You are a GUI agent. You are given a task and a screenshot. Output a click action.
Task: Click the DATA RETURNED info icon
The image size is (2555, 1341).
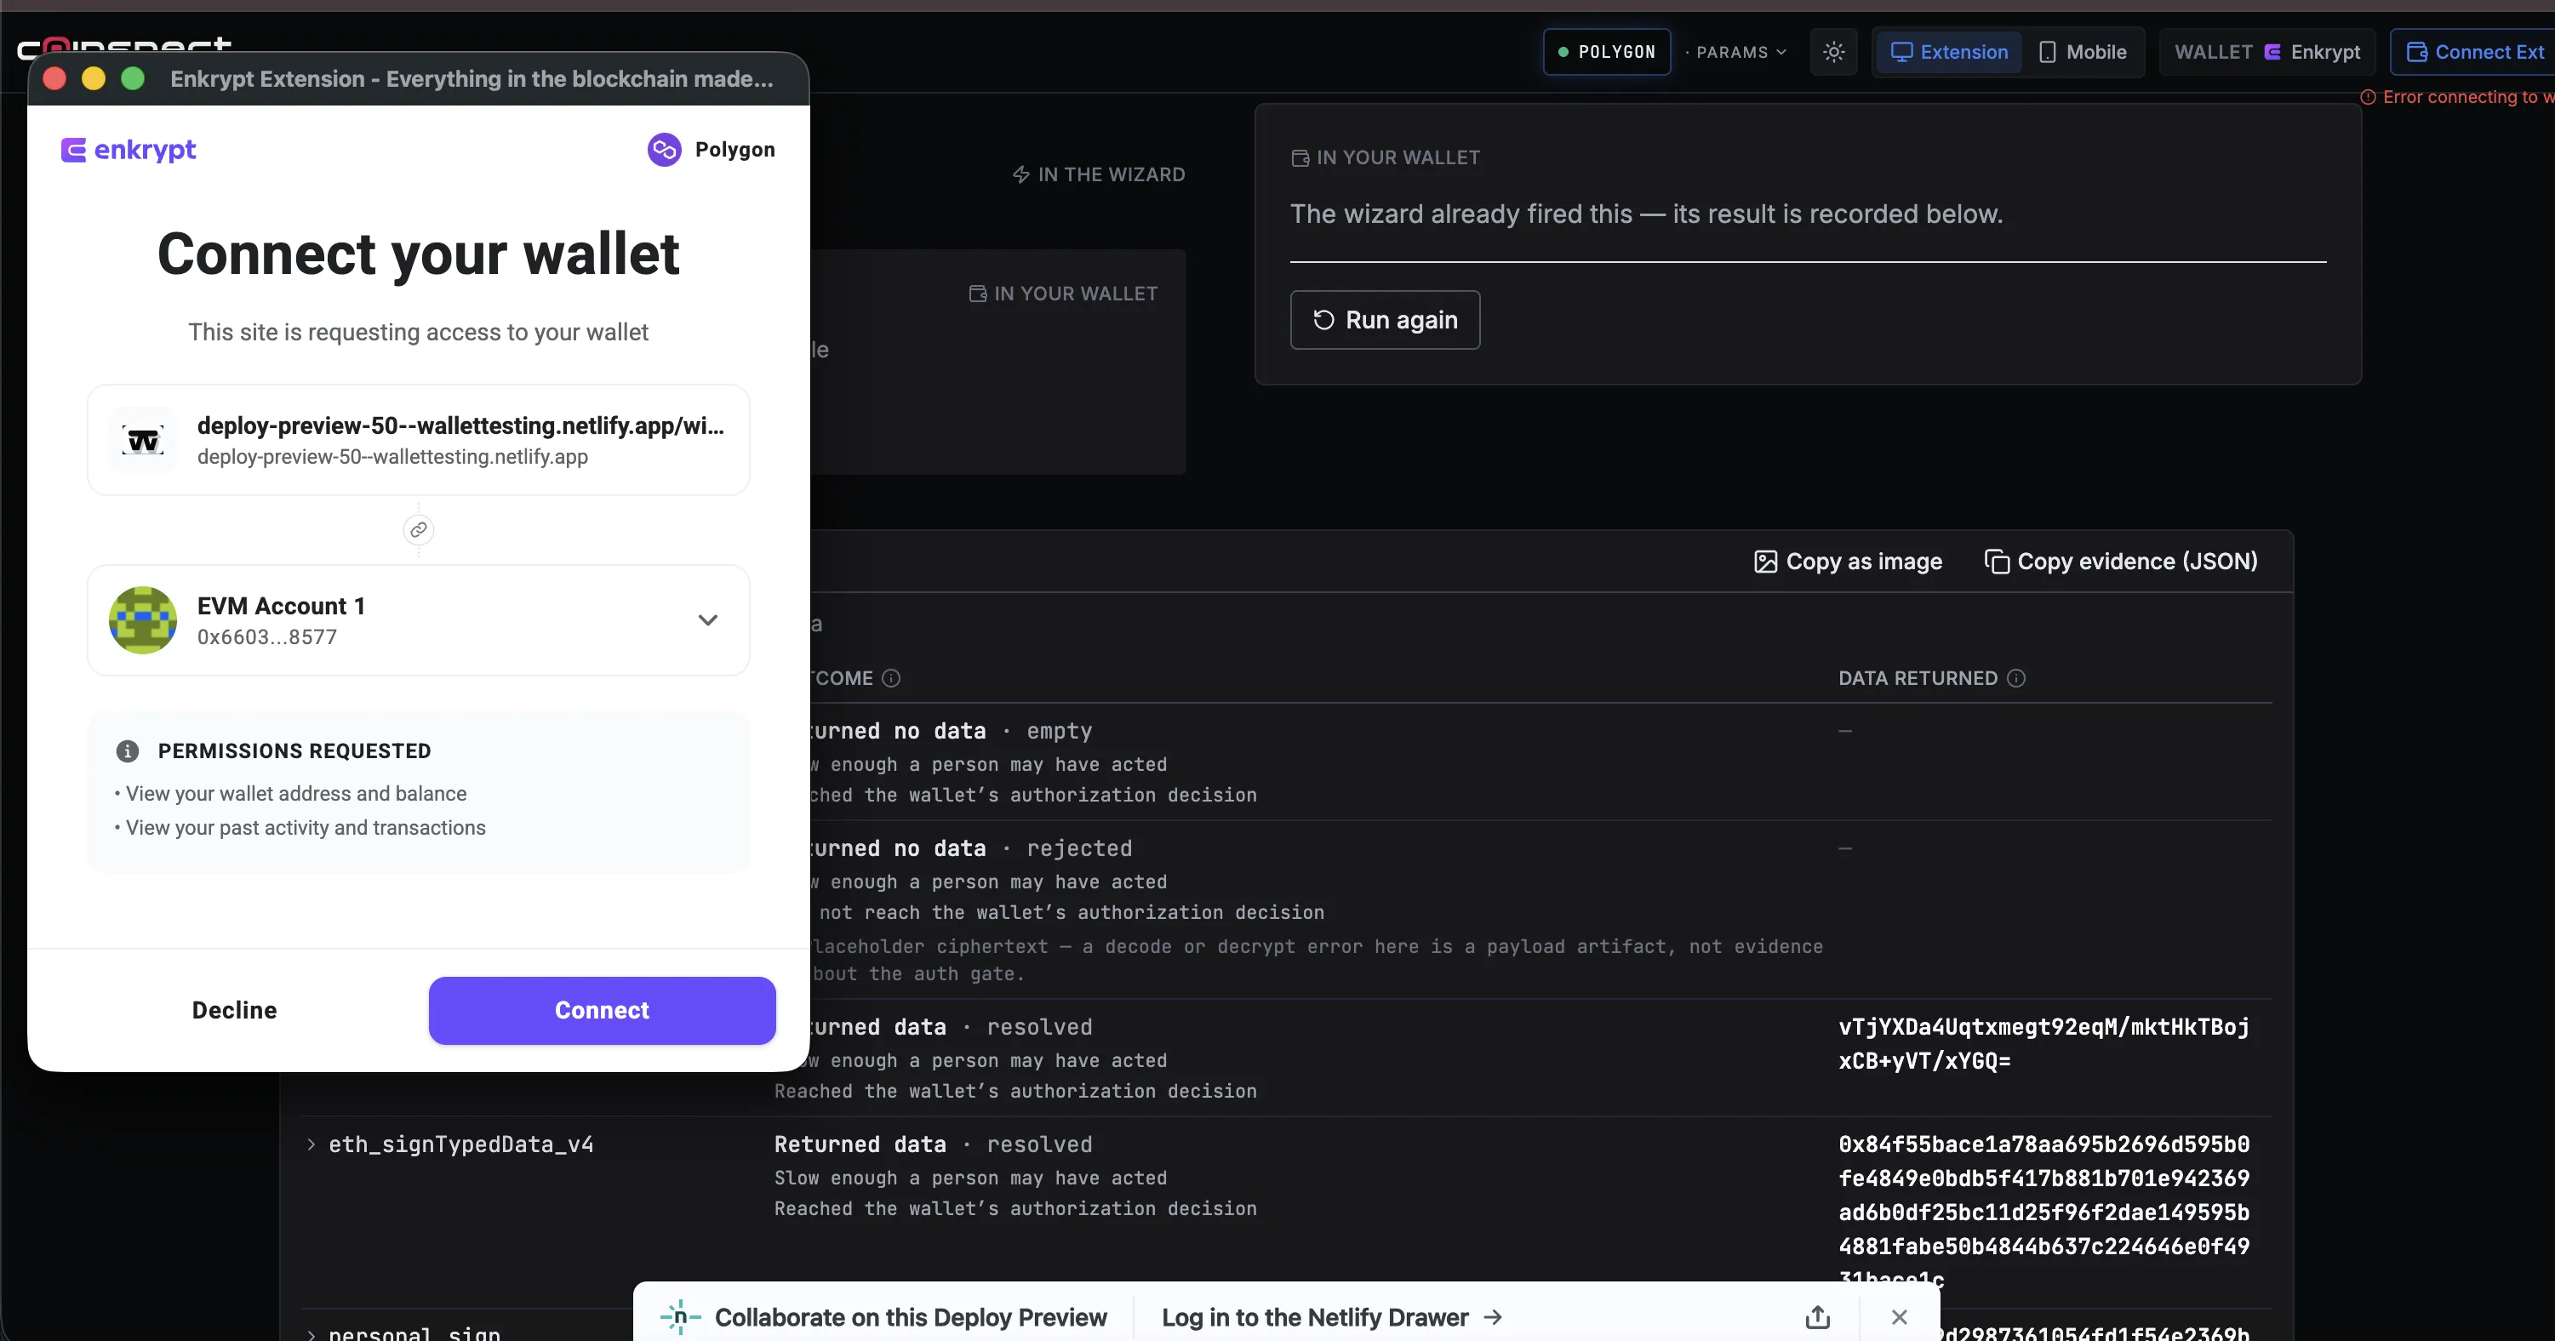2016,678
